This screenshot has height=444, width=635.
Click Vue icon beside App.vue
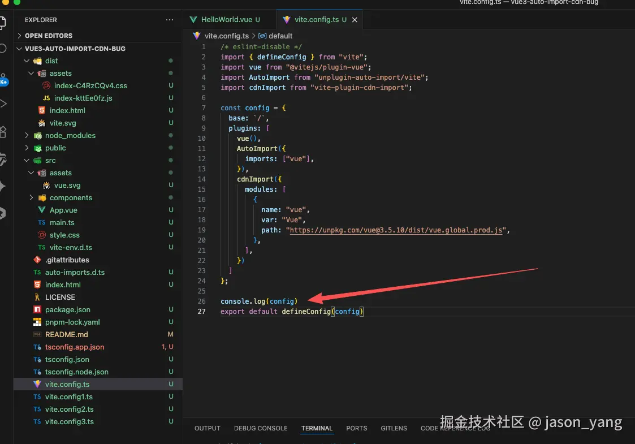pyautogui.click(x=42, y=210)
